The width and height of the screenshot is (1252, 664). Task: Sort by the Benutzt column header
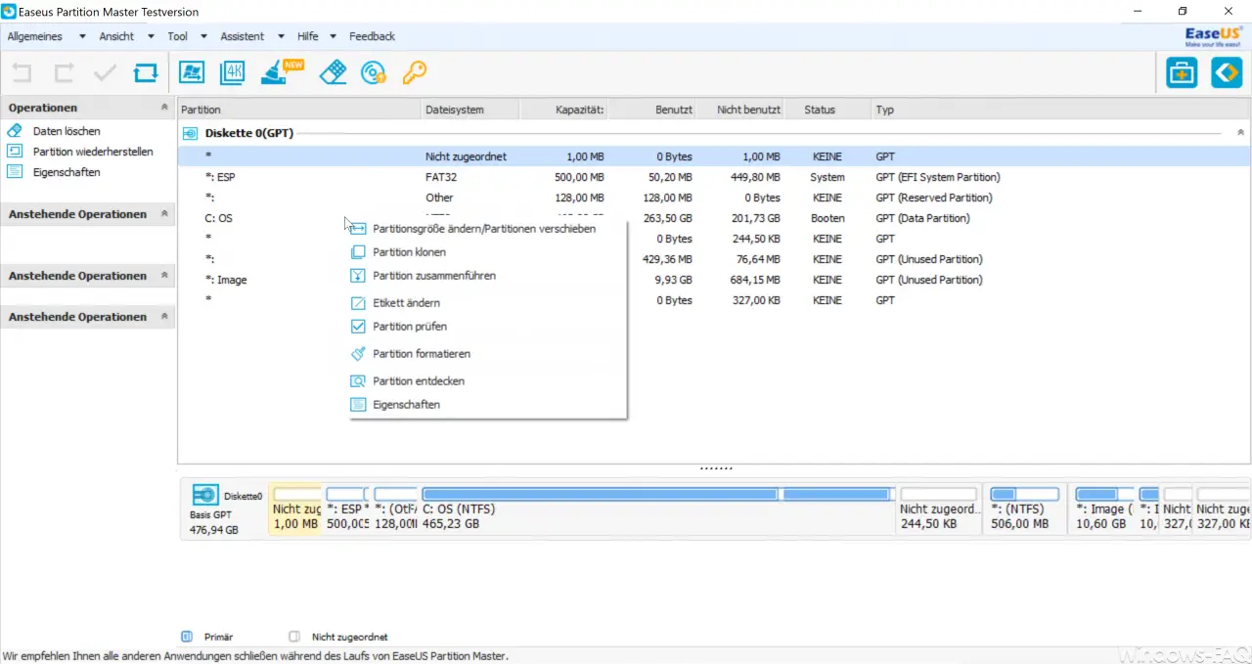(652, 110)
